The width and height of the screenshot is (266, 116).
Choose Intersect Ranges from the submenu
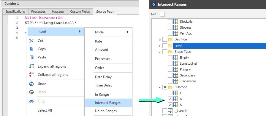[108, 103]
